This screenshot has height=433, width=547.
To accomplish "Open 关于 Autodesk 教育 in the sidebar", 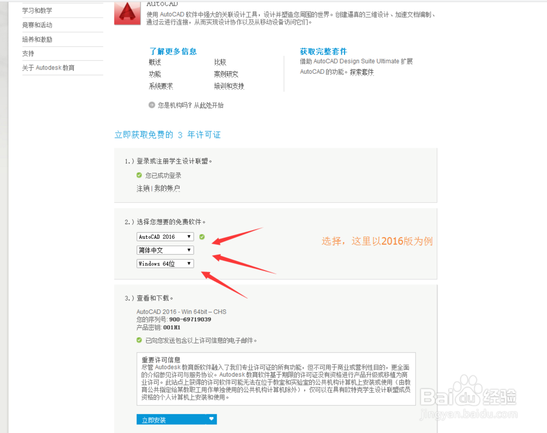I will pyautogui.click(x=49, y=68).
